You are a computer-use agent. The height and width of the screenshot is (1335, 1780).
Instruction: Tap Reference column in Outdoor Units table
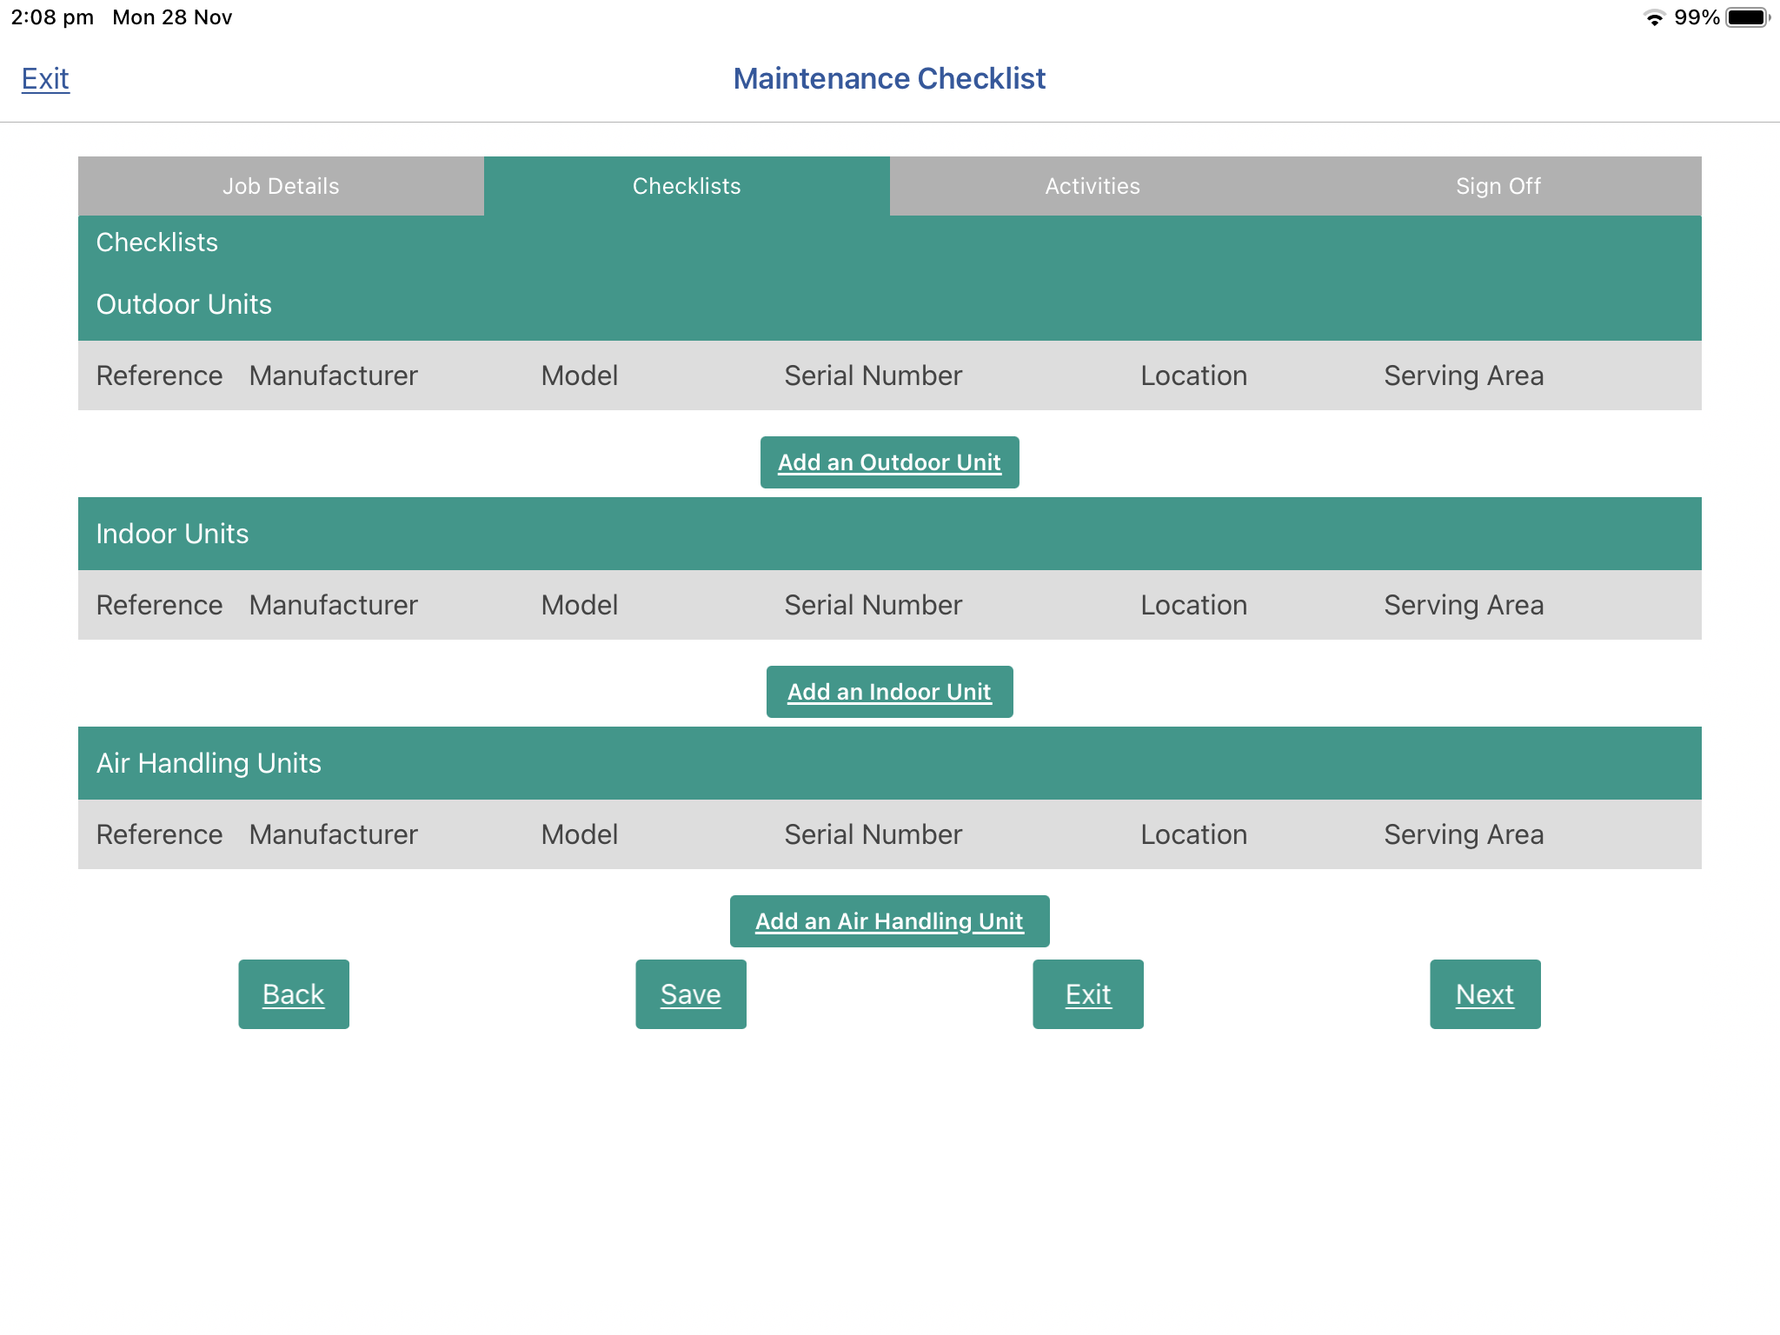point(159,375)
